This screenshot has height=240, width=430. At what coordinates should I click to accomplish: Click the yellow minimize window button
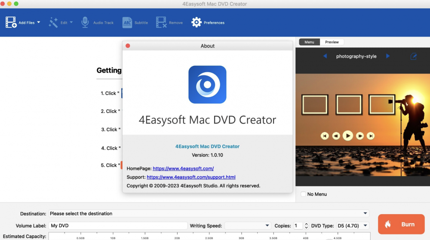pos(9,3)
